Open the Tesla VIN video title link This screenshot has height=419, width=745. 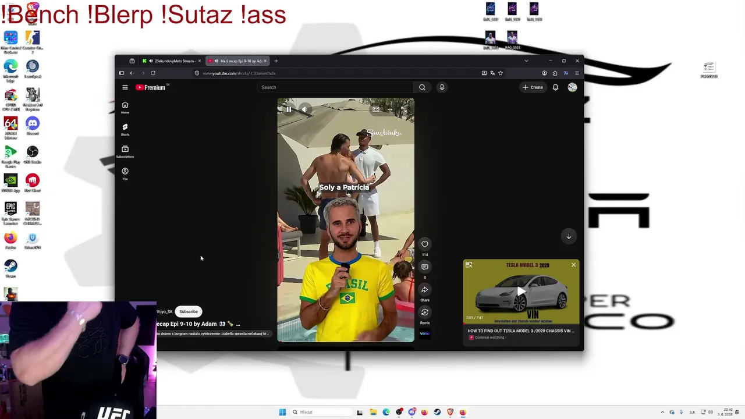click(x=521, y=331)
